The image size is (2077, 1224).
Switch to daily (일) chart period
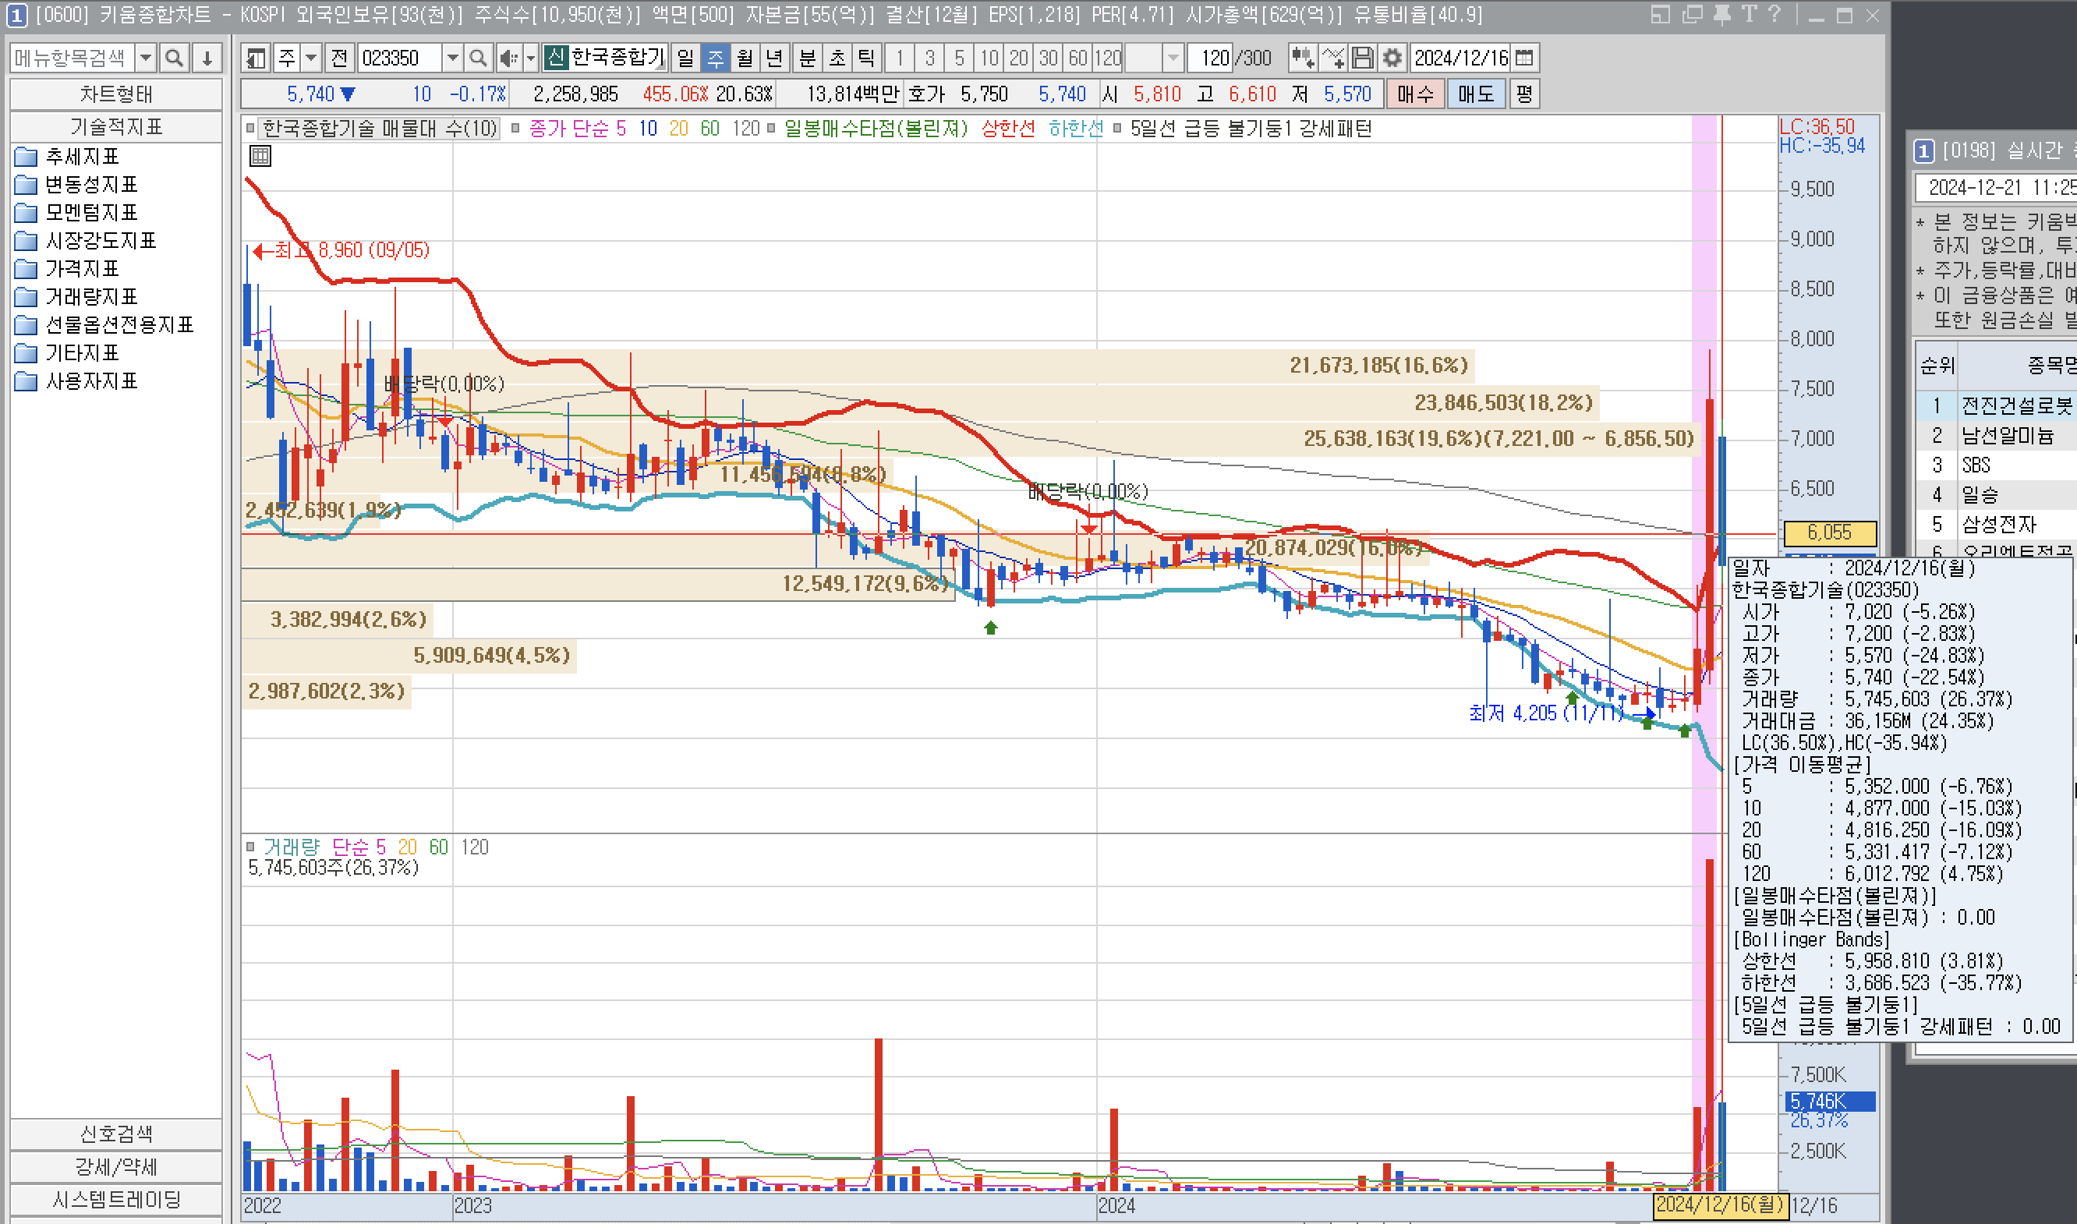click(685, 58)
